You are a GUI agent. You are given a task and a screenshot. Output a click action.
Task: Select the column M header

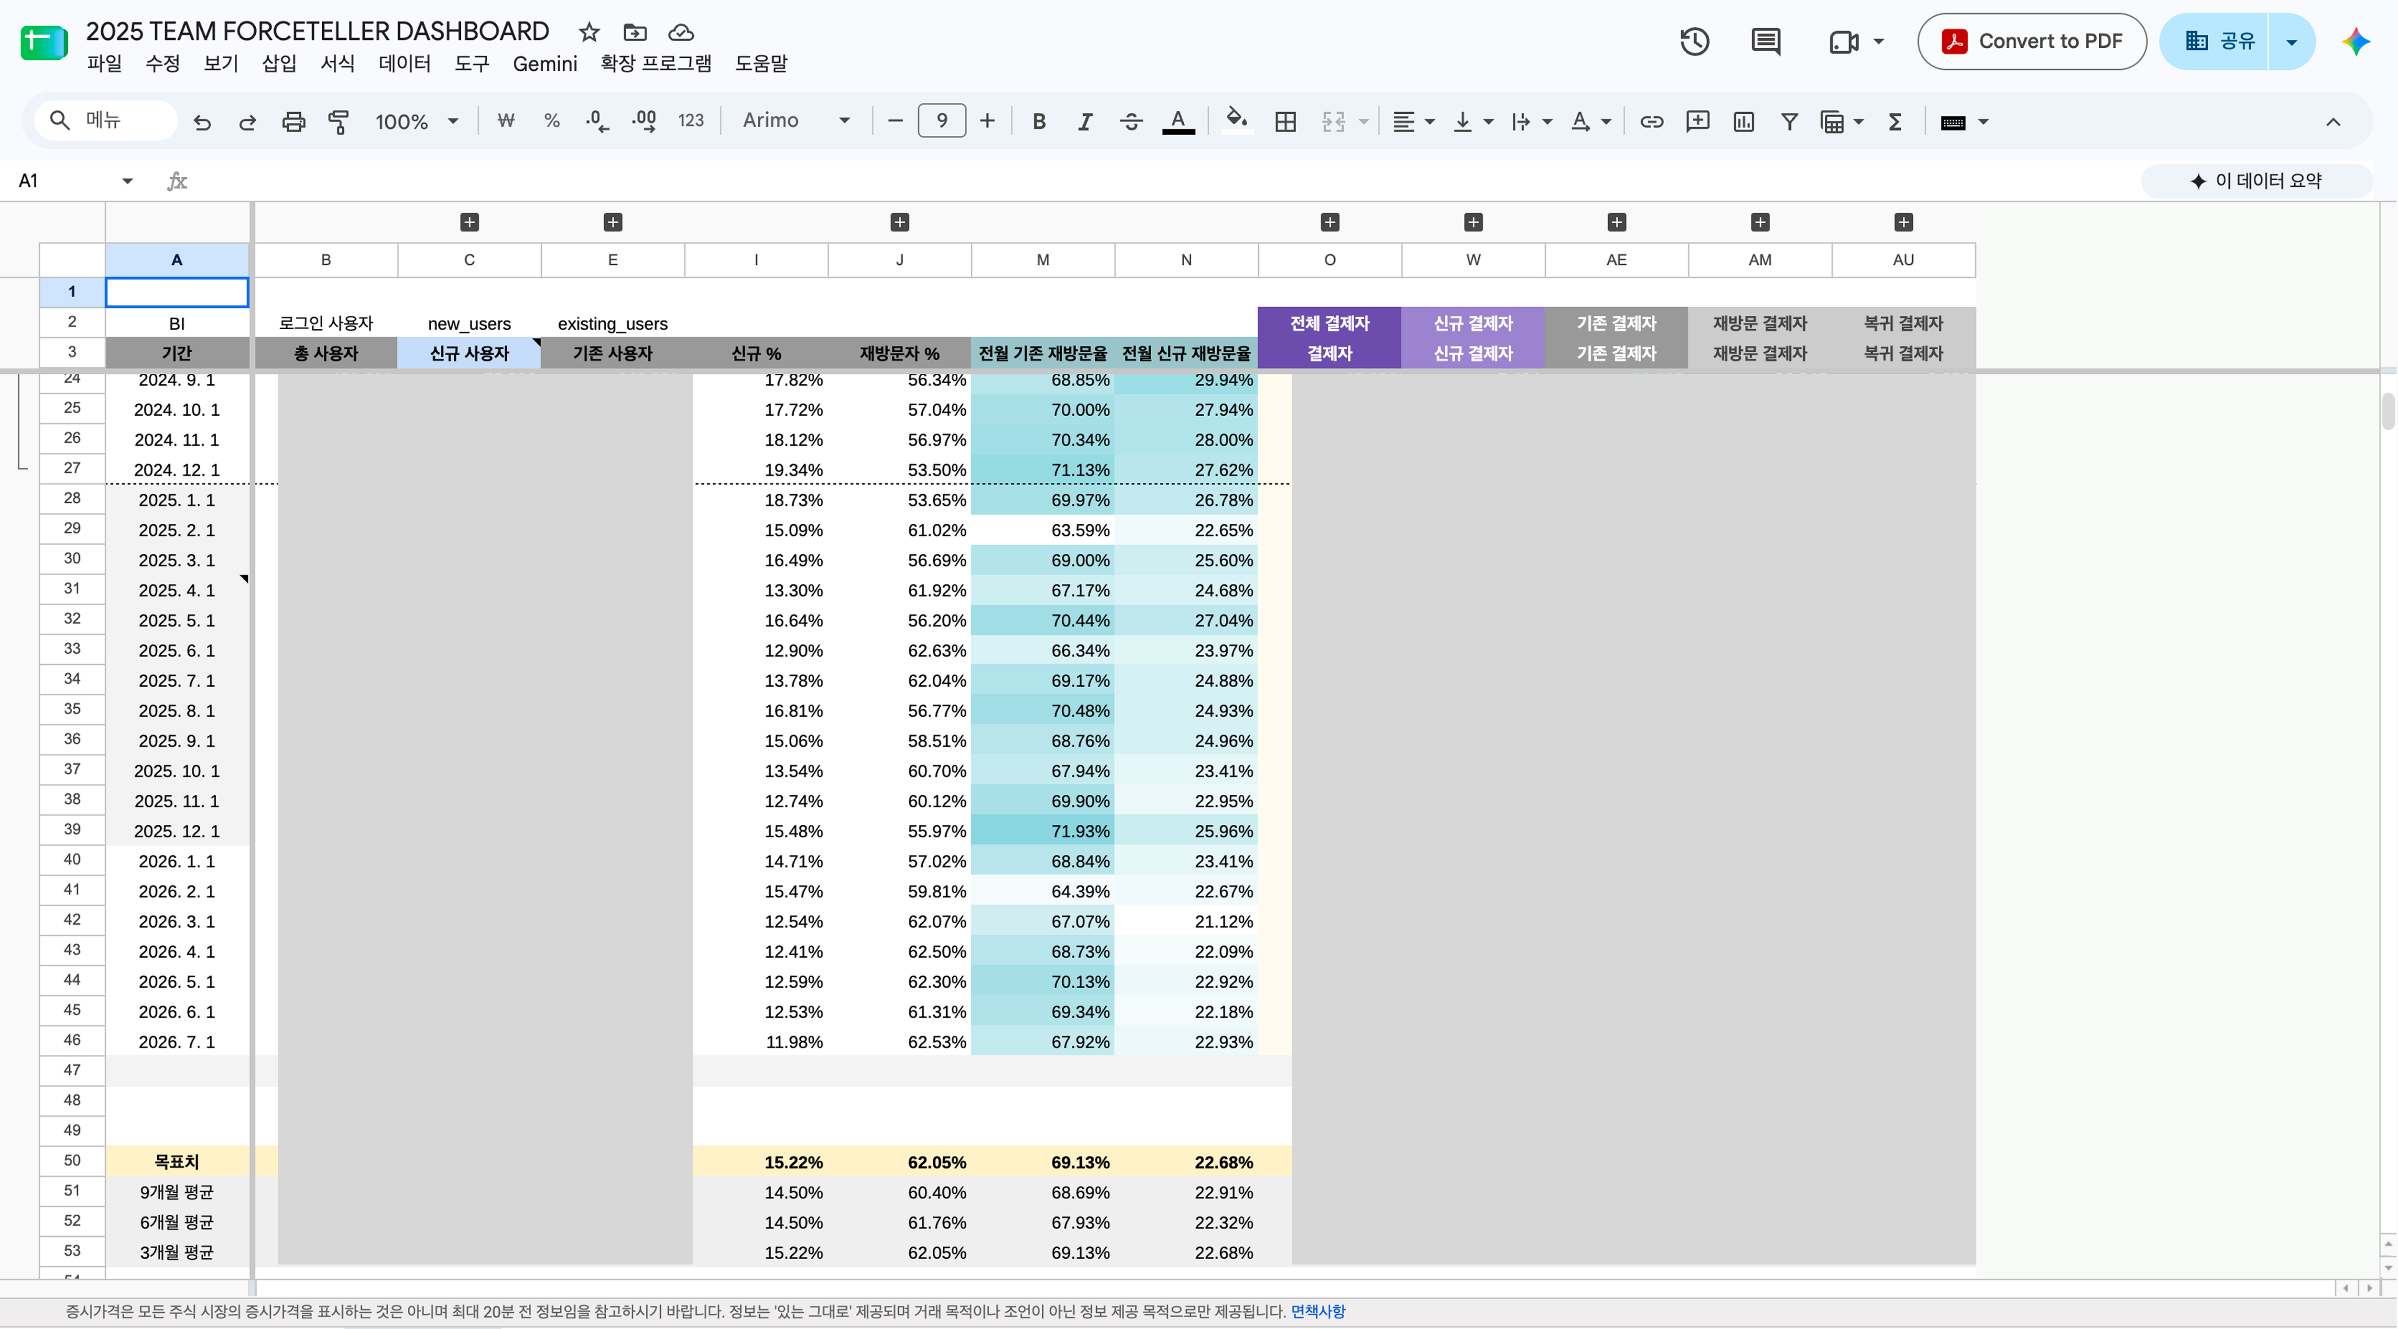pyautogui.click(x=1043, y=259)
